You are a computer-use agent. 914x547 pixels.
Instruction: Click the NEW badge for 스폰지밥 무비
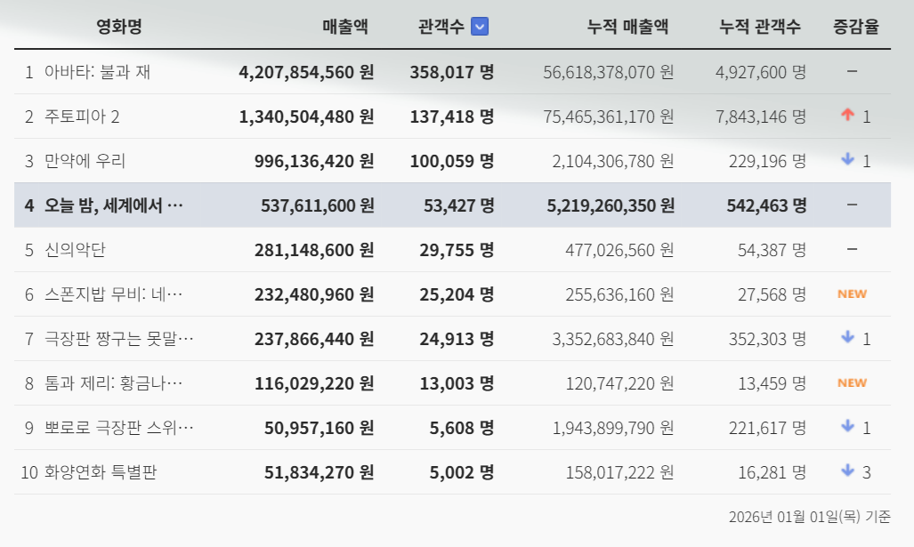[x=853, y=294]
